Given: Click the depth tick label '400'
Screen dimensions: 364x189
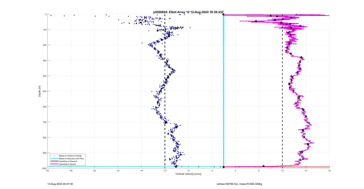Looking at the screenshot, I should [x=44, y=76].
